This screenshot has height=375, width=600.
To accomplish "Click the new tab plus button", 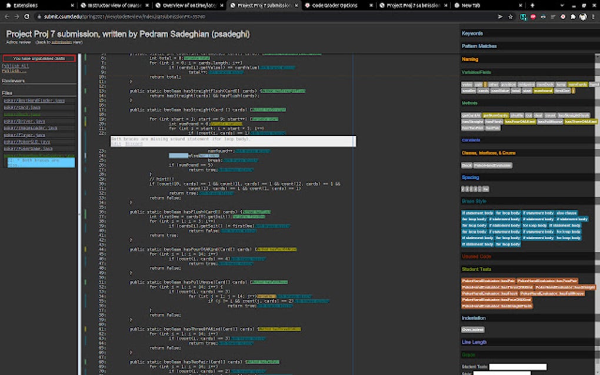I will (x=532, y=5).
